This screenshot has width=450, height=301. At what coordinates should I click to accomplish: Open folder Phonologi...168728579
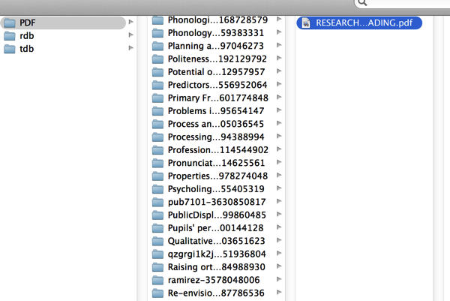tap(217, 20)
